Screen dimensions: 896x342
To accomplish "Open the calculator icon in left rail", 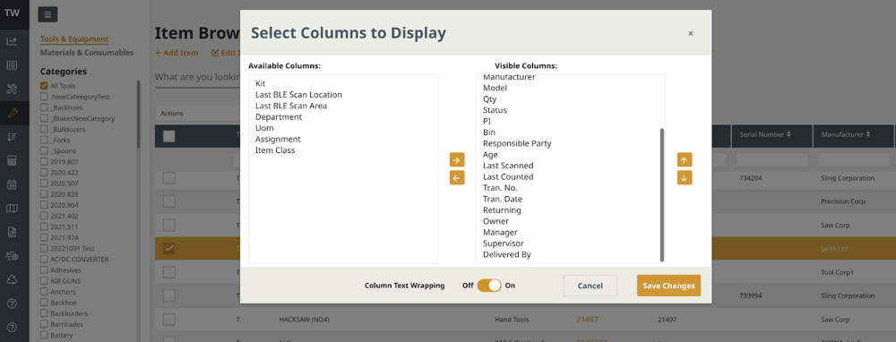I will point(12,160).
